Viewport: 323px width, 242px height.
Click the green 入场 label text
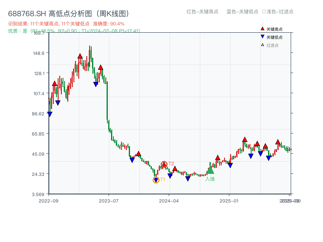pos(210,179)
